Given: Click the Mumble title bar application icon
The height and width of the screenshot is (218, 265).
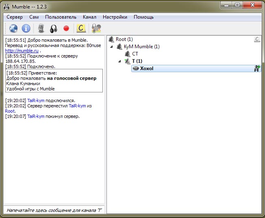Looking at the screenshot, I should [x=7, y=7].
